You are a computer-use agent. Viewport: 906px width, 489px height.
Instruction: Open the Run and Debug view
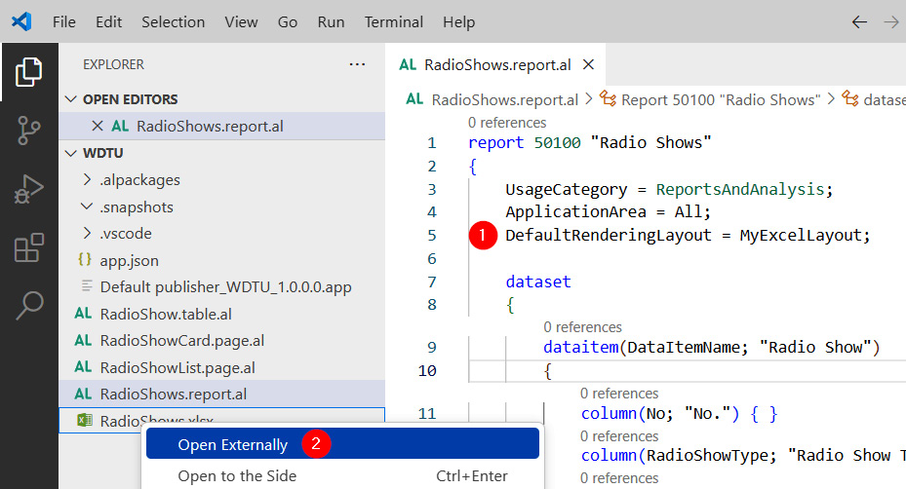click(x=29, y=189)
